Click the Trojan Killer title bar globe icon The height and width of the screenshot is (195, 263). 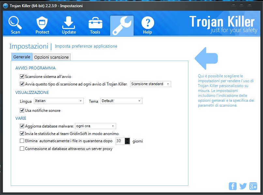(x=6, y=6)
